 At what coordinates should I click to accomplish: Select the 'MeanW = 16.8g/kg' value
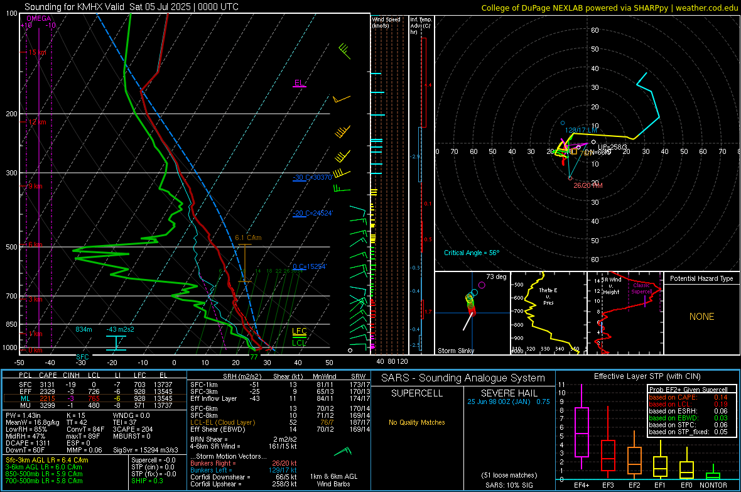(33, 422)
